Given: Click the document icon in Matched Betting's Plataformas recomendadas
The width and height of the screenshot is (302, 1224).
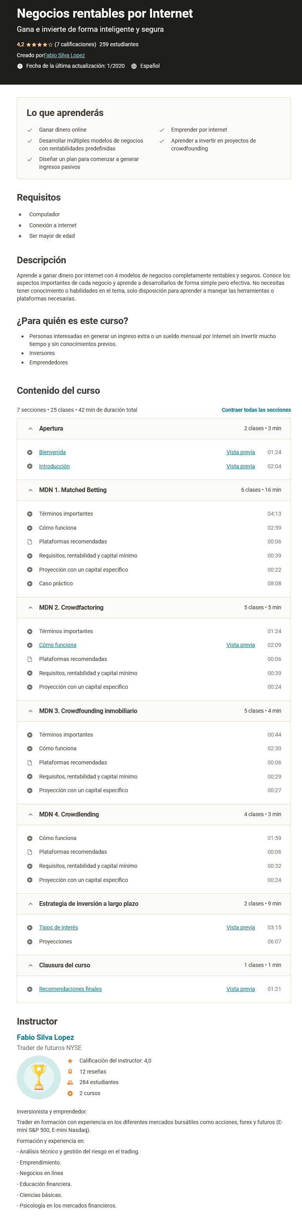Looking at the screenshot, I should tap(29, 542).
